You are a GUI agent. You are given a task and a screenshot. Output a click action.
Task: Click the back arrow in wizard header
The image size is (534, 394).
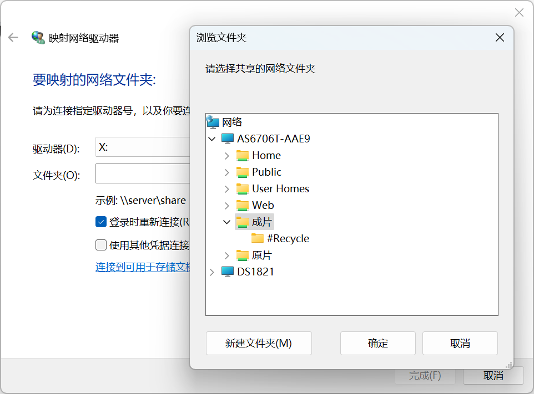[13, 38]
